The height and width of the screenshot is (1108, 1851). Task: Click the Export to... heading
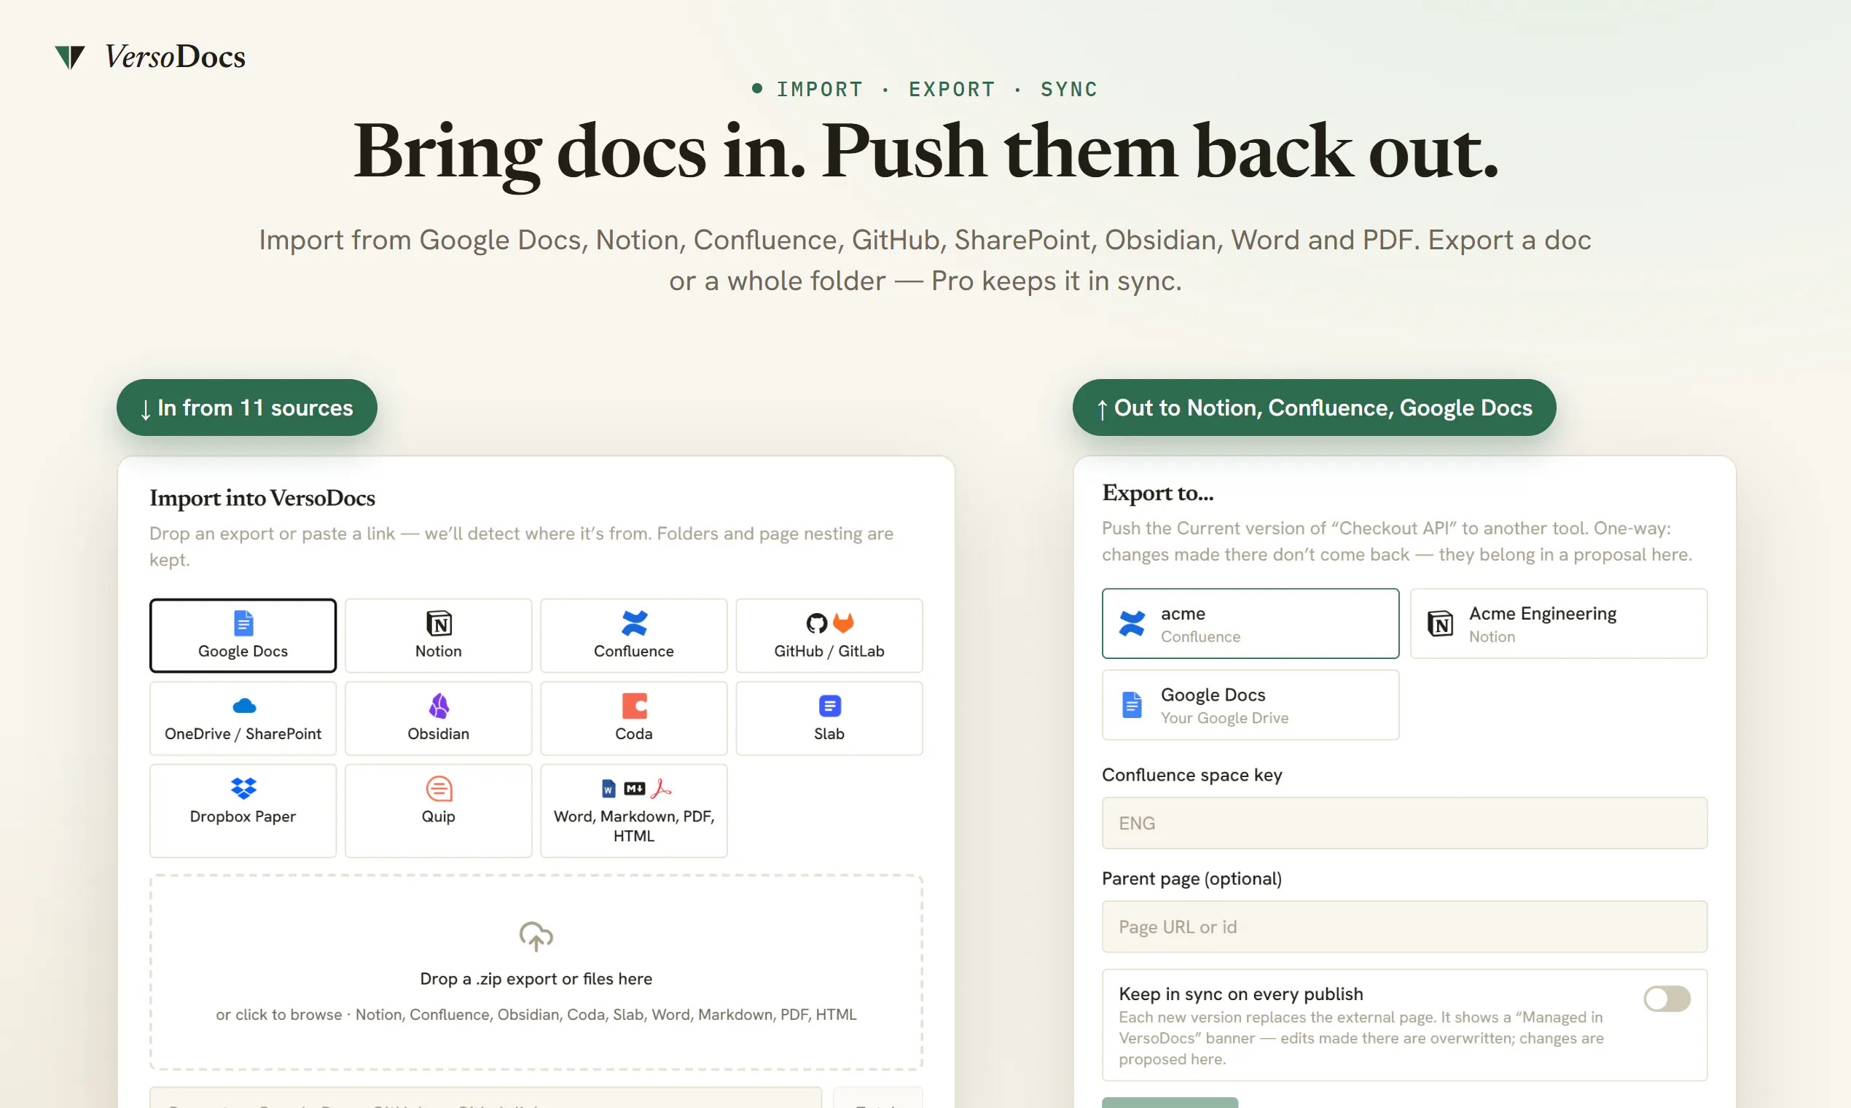1158,493
